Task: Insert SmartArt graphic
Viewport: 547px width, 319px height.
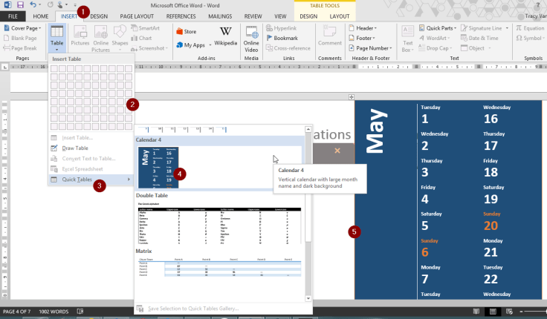Action: pyautogui.click(x=146, y=28)
